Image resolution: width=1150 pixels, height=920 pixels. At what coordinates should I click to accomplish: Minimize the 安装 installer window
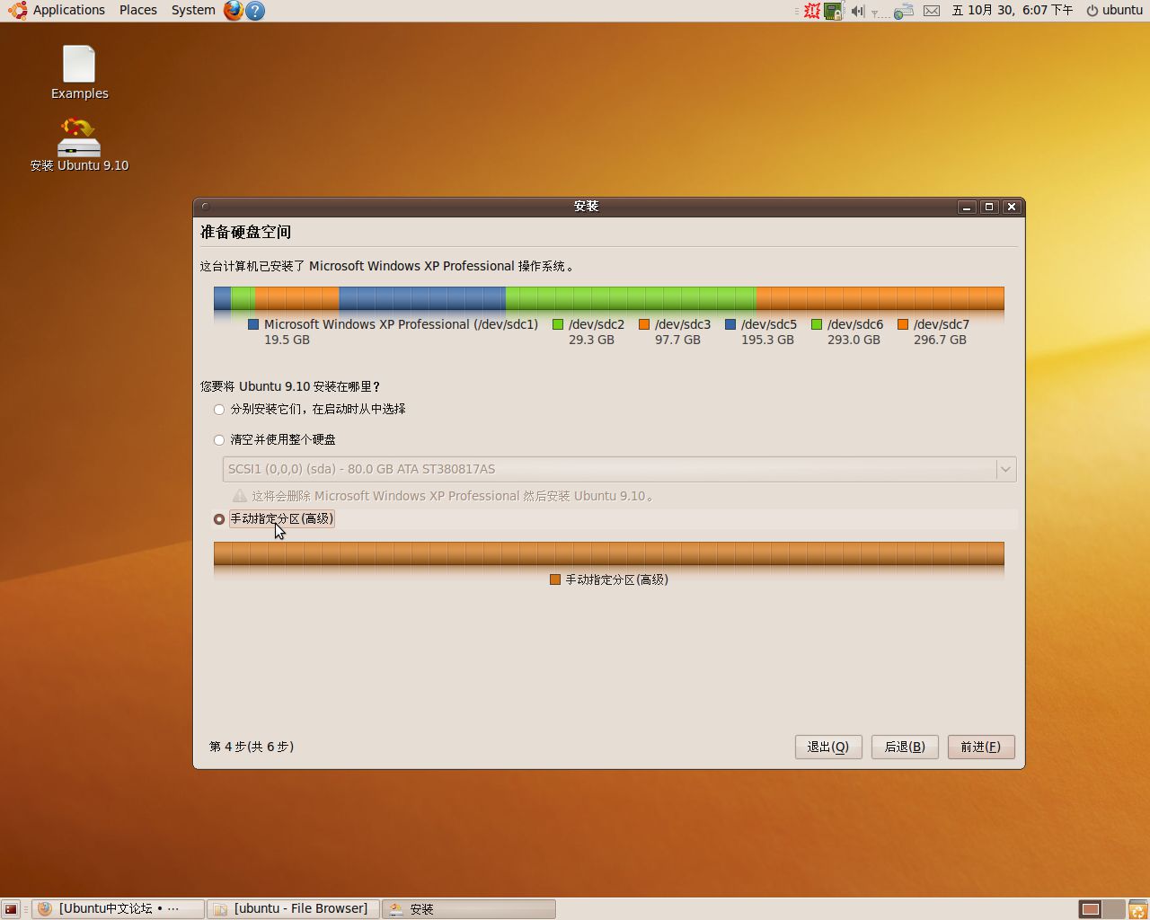point(967,207)
